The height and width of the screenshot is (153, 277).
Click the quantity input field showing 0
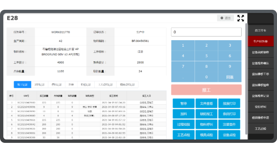206,32
